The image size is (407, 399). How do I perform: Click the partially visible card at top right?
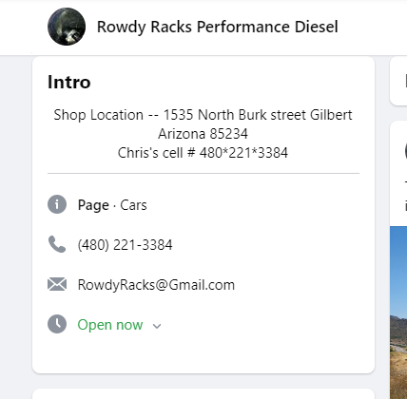[398, 81]
